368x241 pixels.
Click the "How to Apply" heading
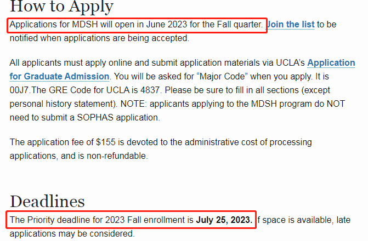tap(61, 7)
